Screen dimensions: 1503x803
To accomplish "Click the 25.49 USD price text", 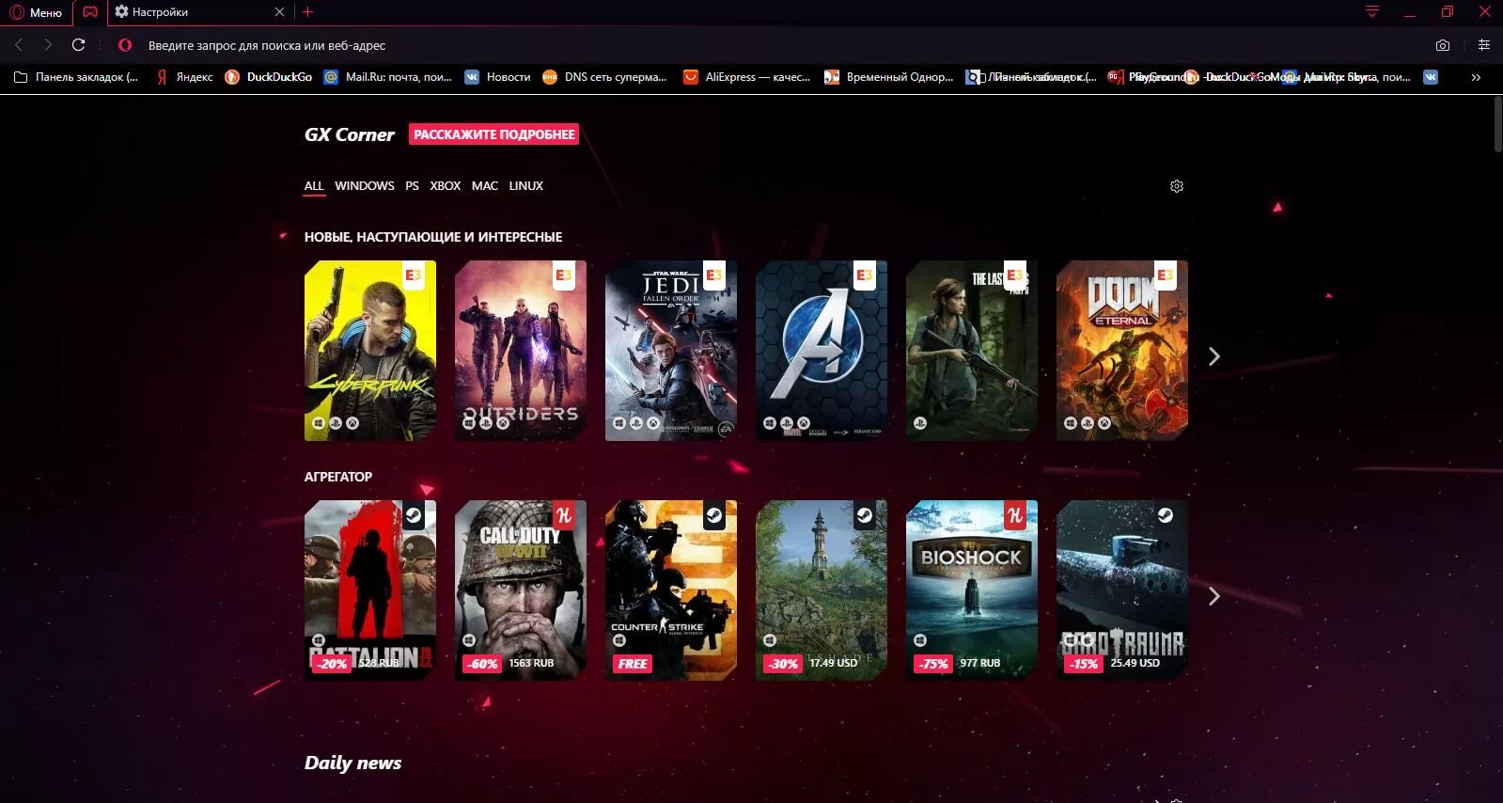I will pos(1135,663).
